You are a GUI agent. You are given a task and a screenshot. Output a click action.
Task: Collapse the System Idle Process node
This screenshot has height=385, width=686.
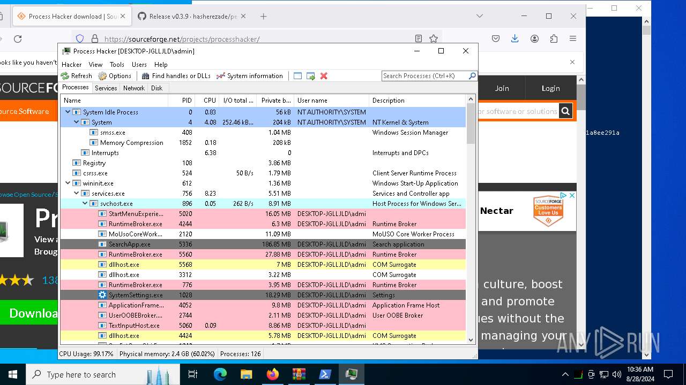68,112
